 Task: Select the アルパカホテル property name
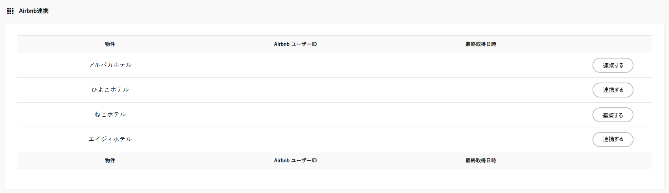click(110, 65)
